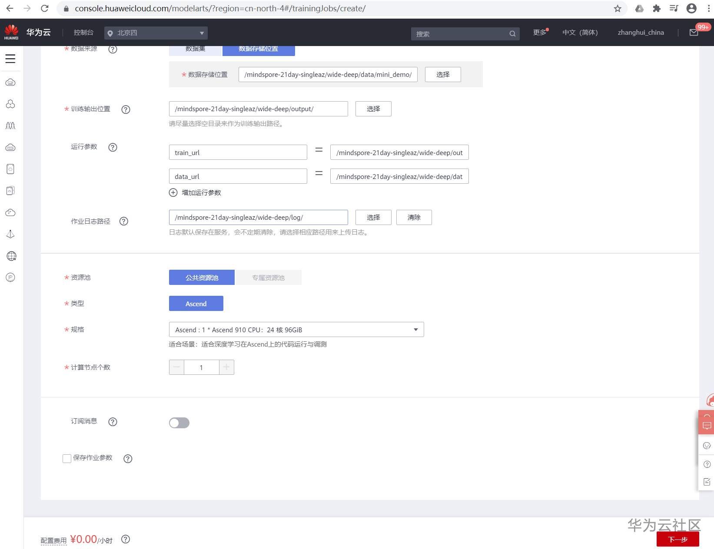The height and width of the screenshot is (549, 714).
Task: Open the question mark floating help icon
Action: pyautogui.click(x=707, y=464)
